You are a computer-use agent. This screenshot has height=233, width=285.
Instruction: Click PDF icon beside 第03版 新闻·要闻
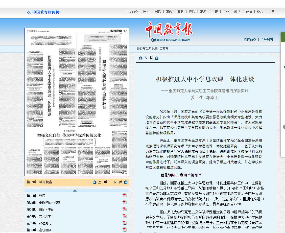pos(124,209)
